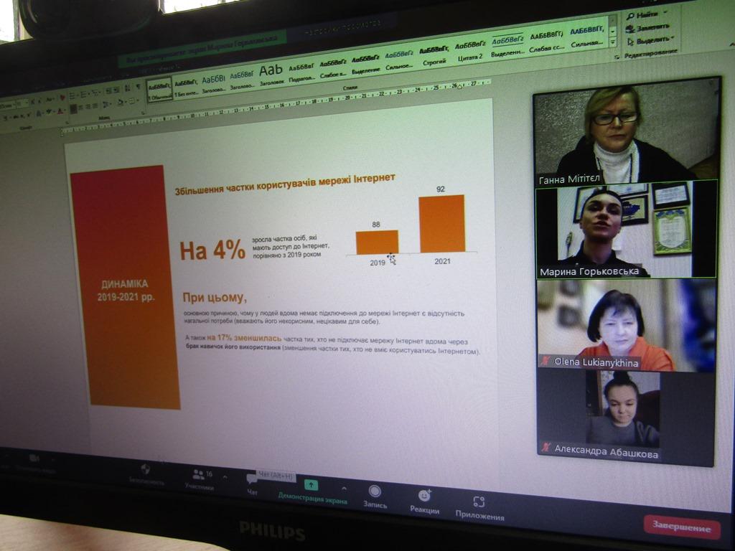
Task: Click the 'На 4%' orange text
Action: [x=212, y=250]
